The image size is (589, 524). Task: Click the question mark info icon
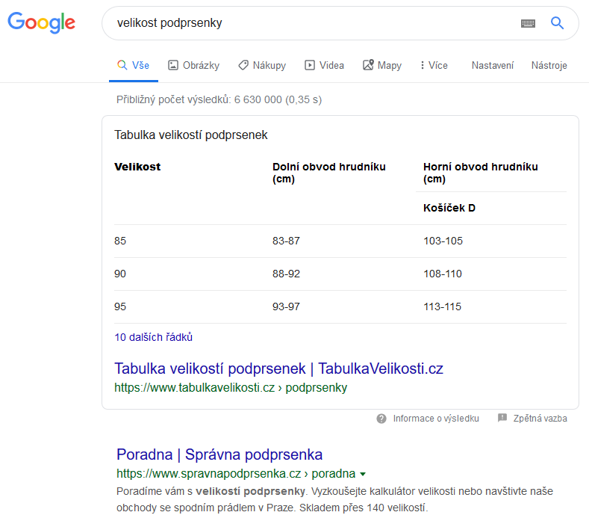click(381, 419)
